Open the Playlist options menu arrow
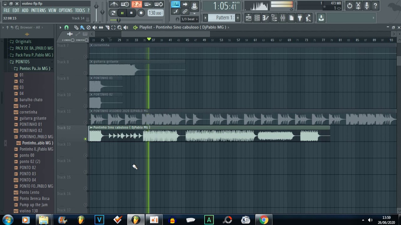Image resolution: width=401 pixels, height=225 pixels. 60,27
